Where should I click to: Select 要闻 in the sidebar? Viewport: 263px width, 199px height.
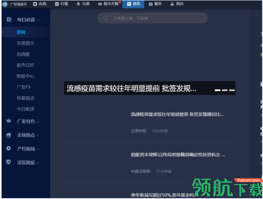[x=21, y=32]
